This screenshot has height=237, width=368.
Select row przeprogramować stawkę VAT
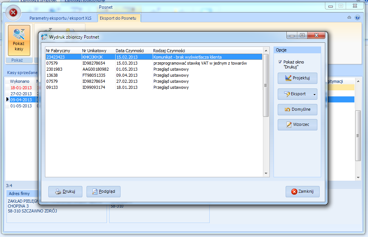coord(154,63)
